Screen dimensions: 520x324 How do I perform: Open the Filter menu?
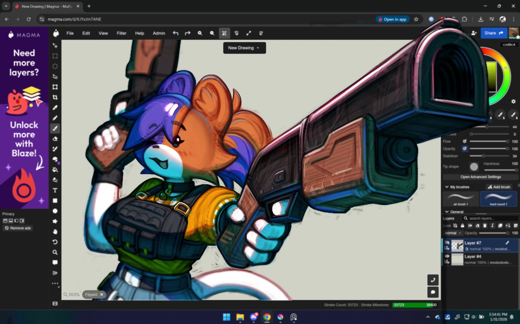121,33
